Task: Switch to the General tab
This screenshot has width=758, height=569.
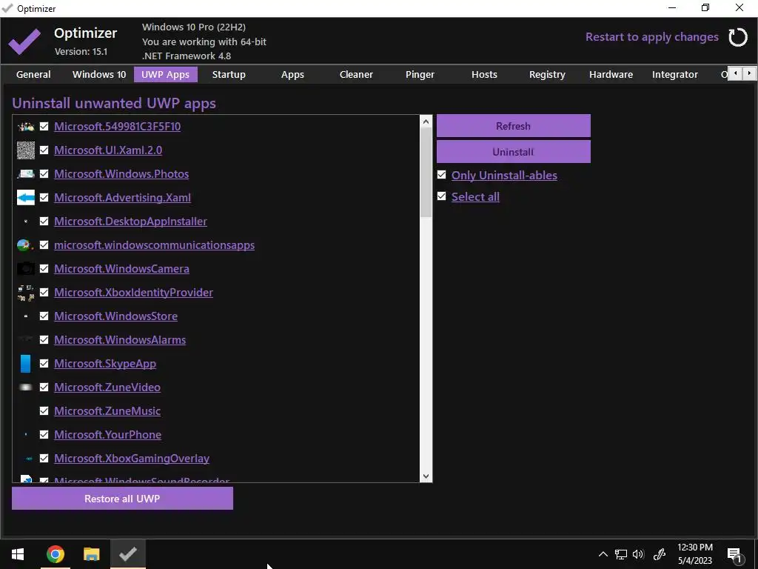Action: pos(33,75)
